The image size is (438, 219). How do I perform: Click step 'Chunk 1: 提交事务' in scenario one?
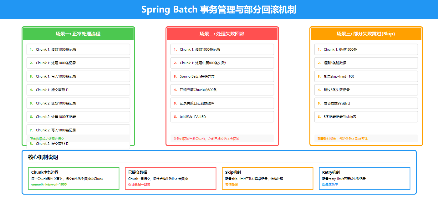click(78, 90)
